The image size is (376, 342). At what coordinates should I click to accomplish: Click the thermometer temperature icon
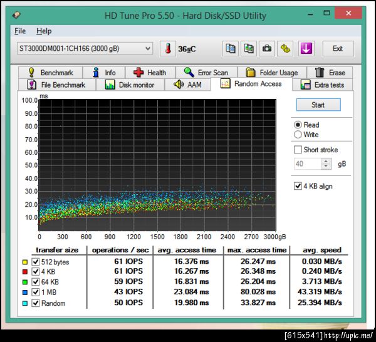pyautogui.click(x=168, y=49)
